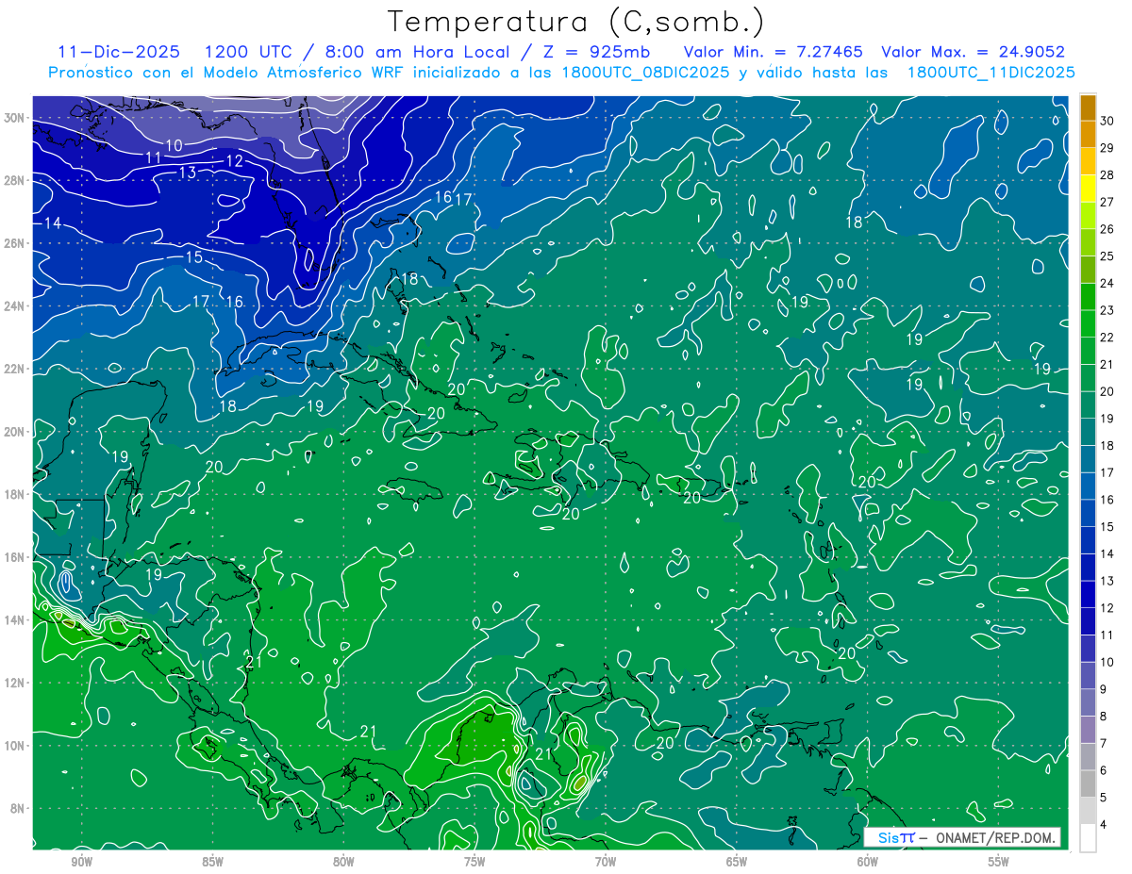1132x874 pixels.
Task: Click the '11' contour label on the map
Action: pos(153,157)
